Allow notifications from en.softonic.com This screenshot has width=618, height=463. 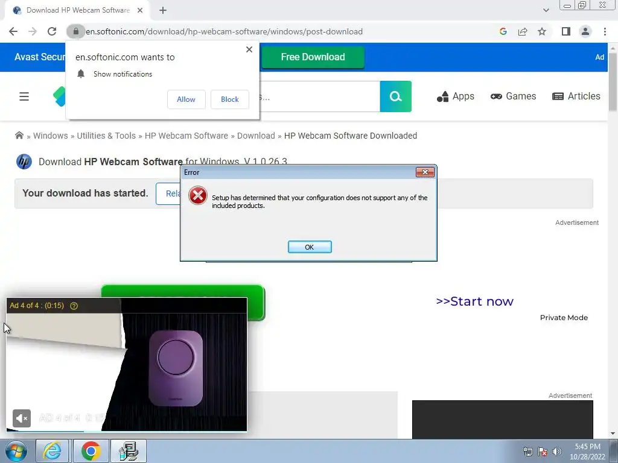[x=186, y=99]
